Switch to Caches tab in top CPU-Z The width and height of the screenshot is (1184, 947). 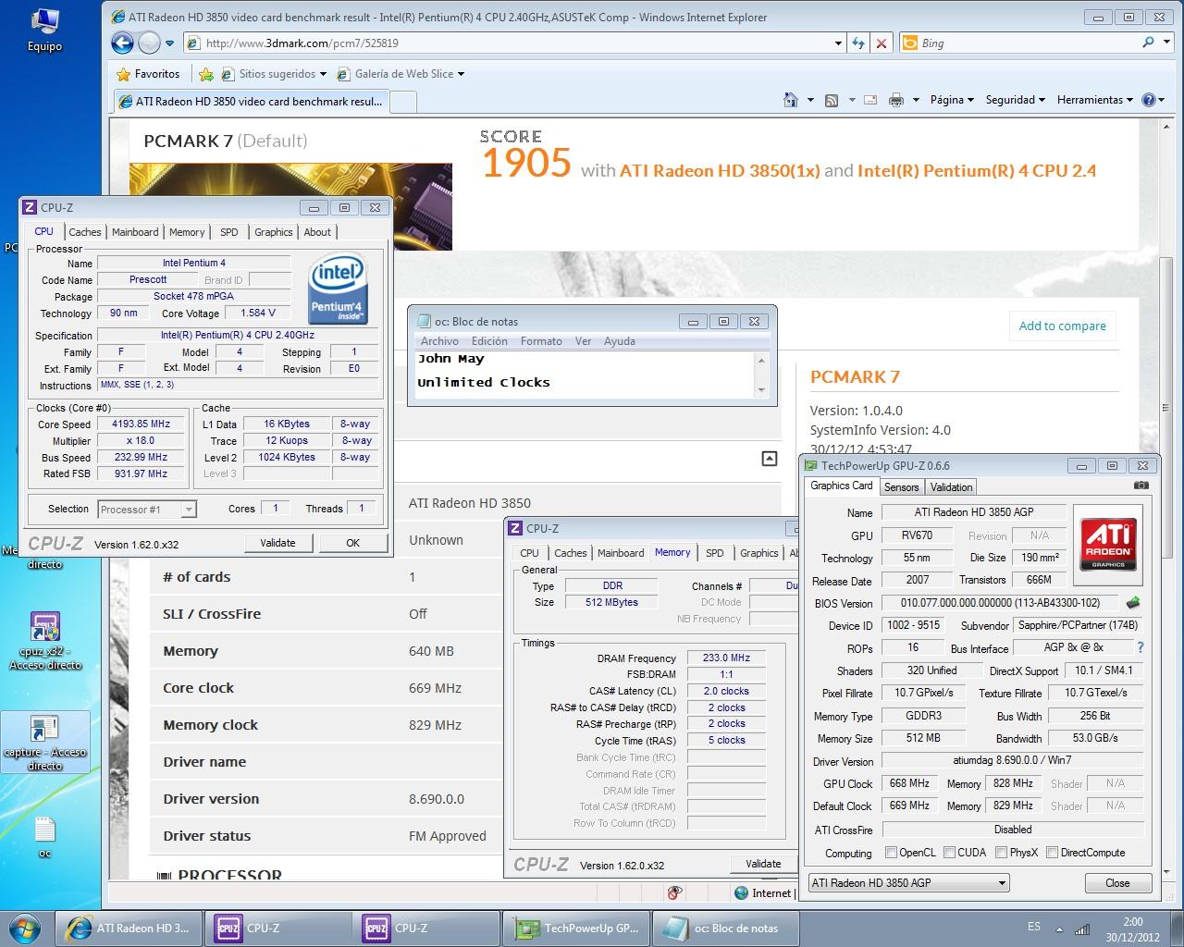[x=84, y=232]
